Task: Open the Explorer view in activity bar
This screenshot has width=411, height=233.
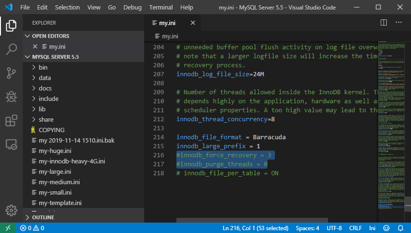Action: pos(11,26)
